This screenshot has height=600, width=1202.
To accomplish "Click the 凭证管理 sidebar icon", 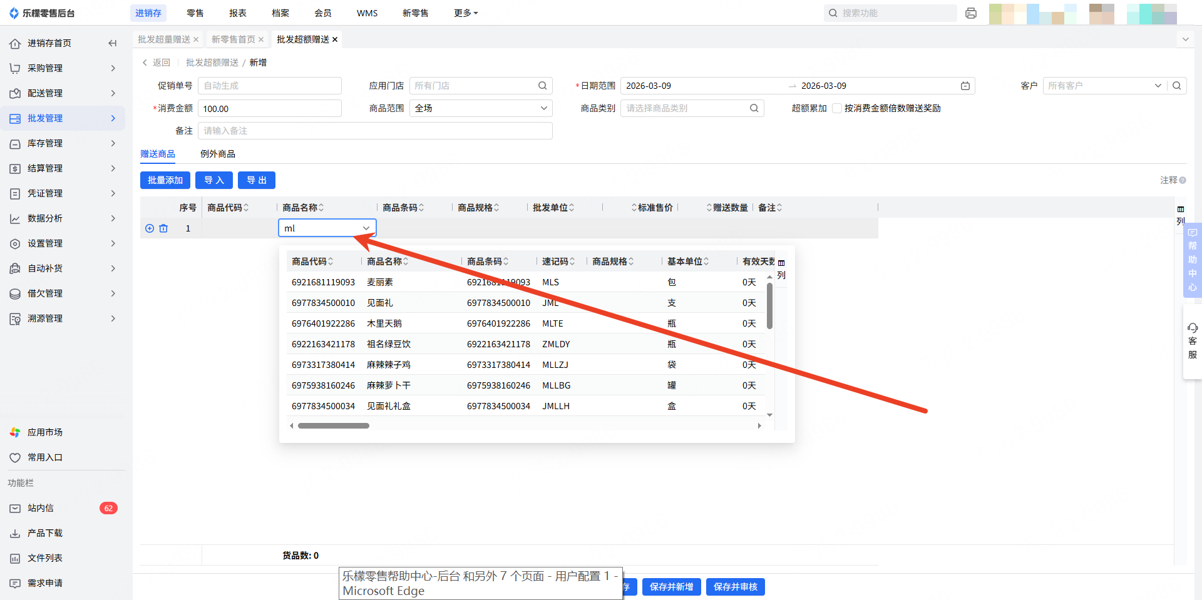I will (15, 193).
